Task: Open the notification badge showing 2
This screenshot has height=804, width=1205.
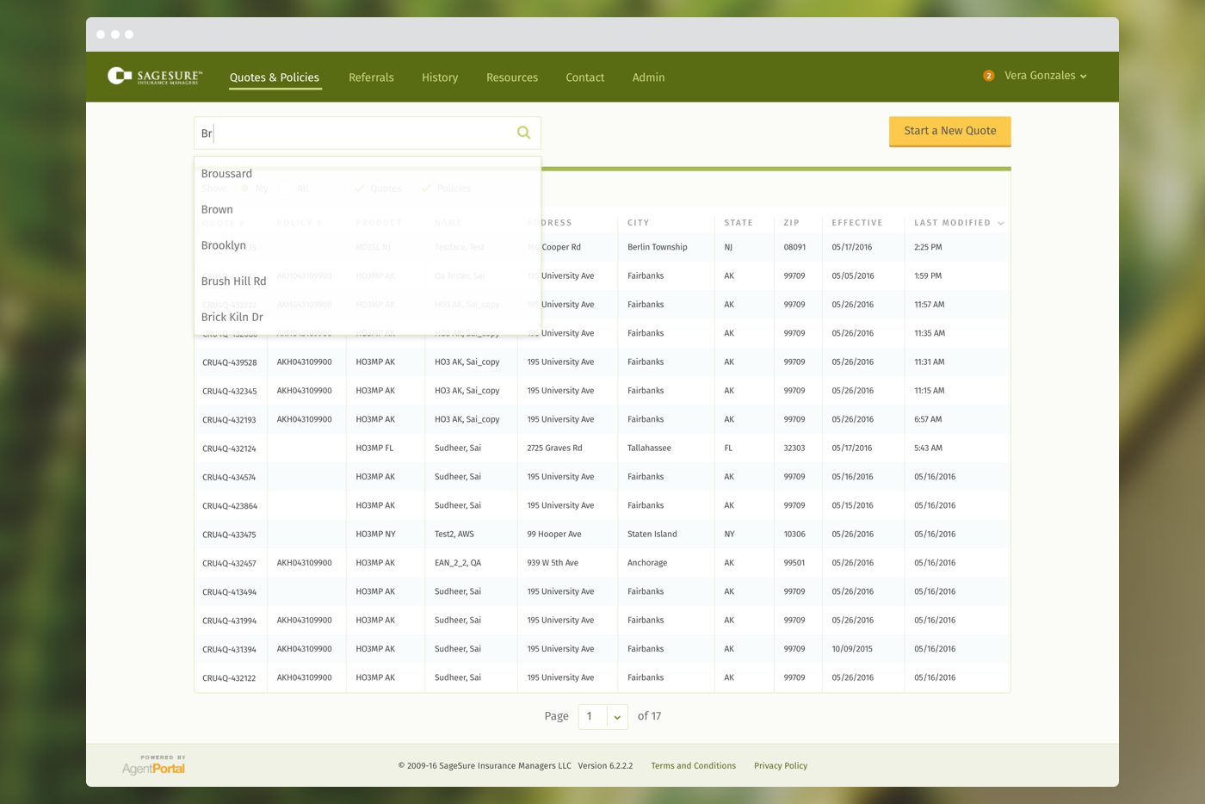Action: (989, 76)
